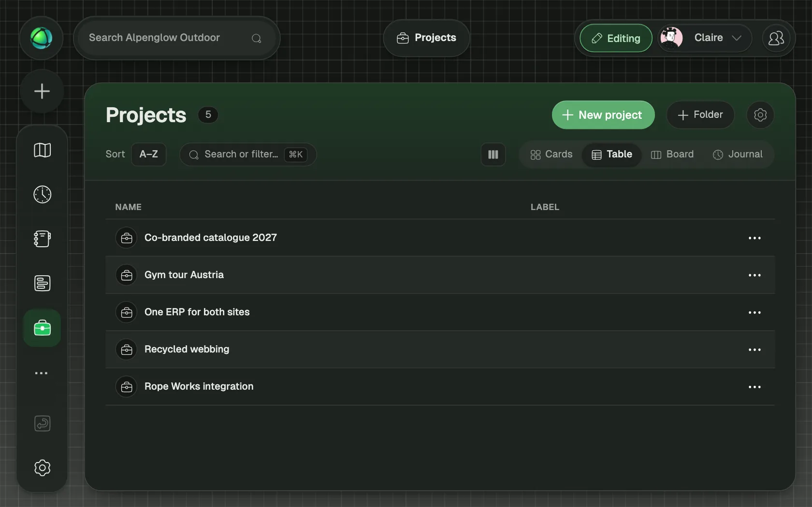Toggle the Editing mode button

(616, 38)
